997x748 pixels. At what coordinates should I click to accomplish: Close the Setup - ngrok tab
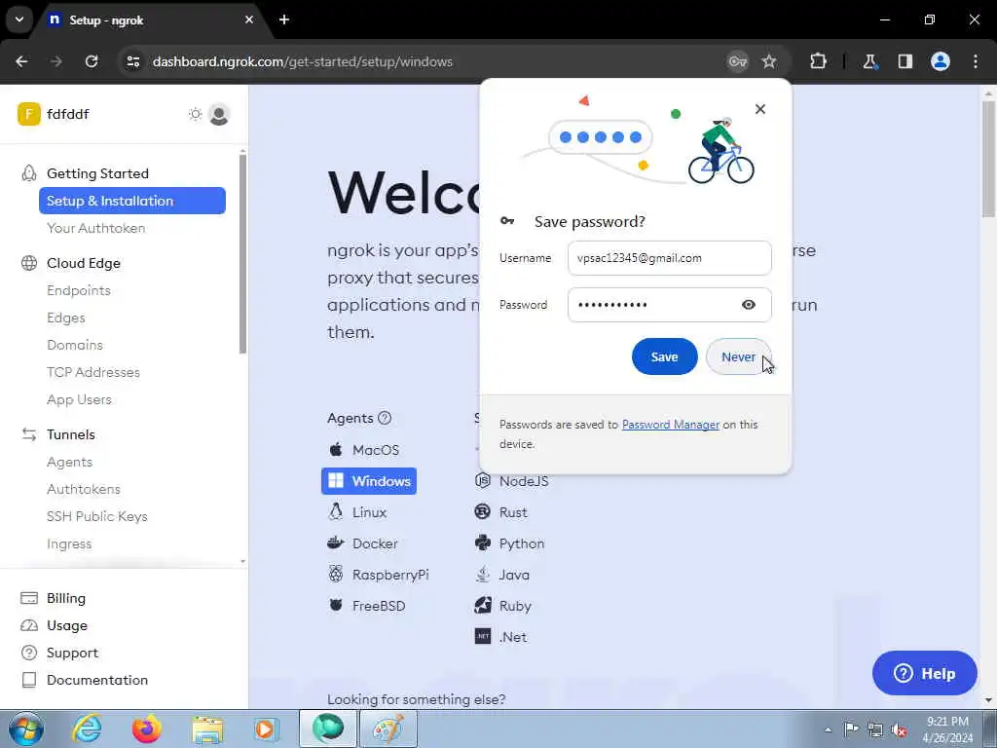tap(249, 19)
